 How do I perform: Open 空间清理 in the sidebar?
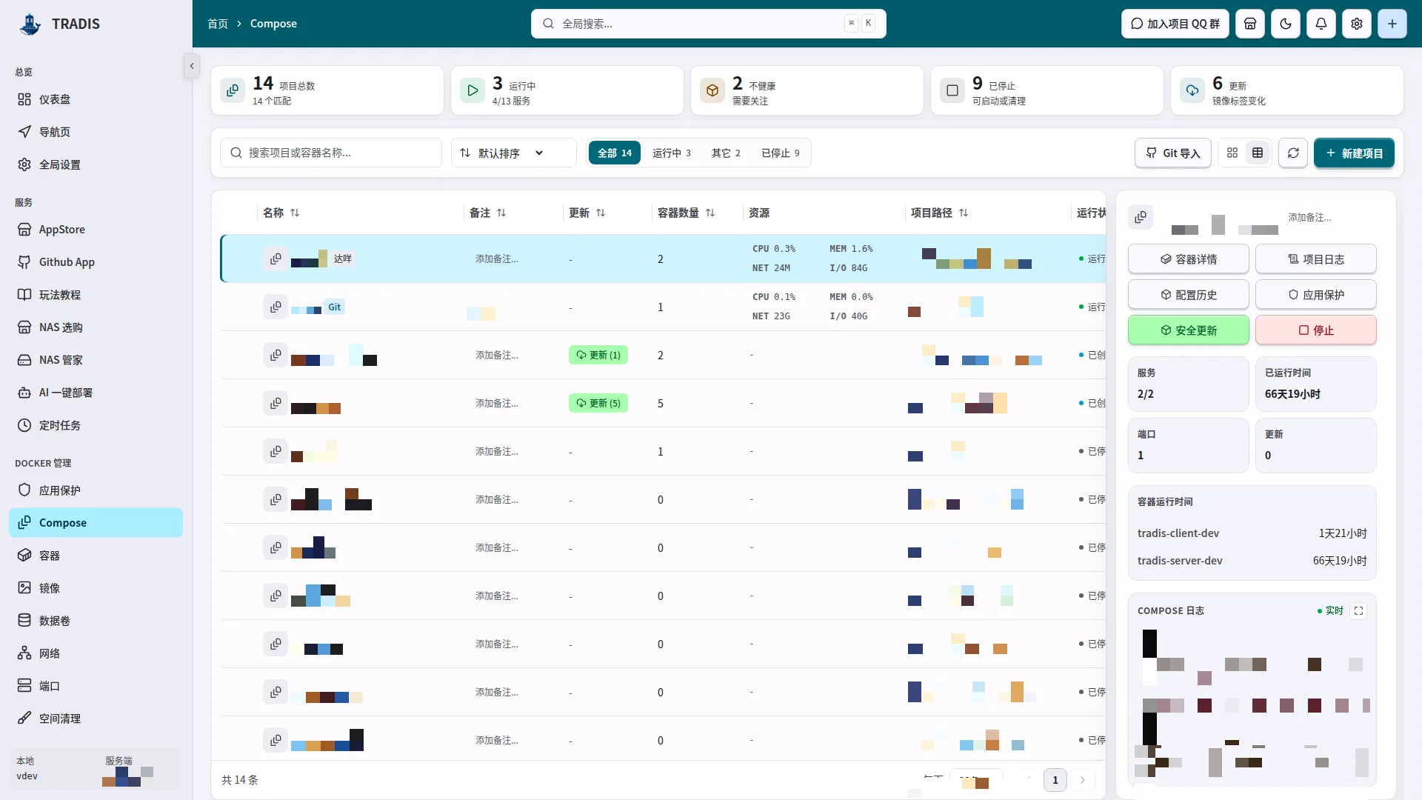96,719
